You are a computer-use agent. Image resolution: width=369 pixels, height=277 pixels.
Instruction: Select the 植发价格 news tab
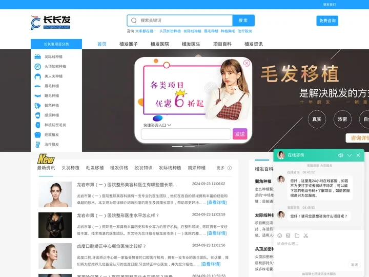coord(119,168)
